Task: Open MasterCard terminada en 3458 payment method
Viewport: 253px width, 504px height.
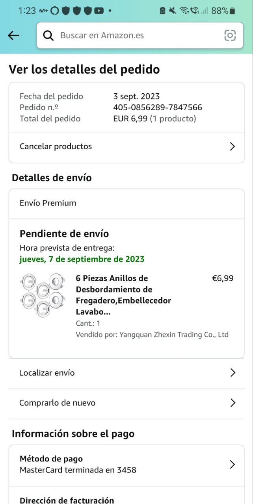Action: 78,470
